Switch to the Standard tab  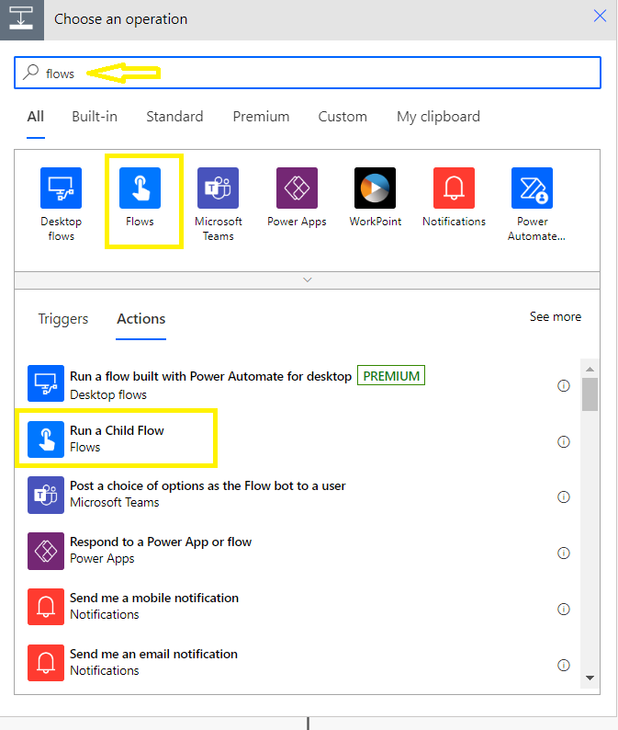(x=174, y=117)
